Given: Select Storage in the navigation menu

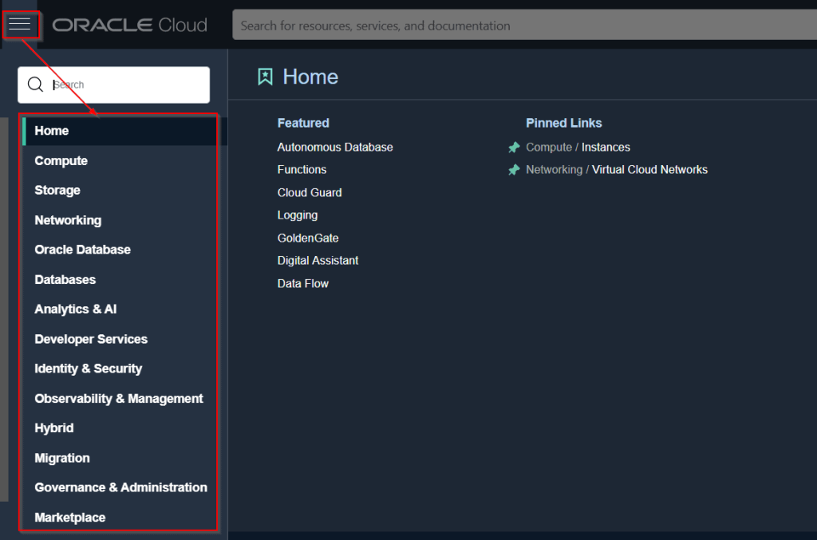Looking at the screenshot, I should (x=57, y=190).
